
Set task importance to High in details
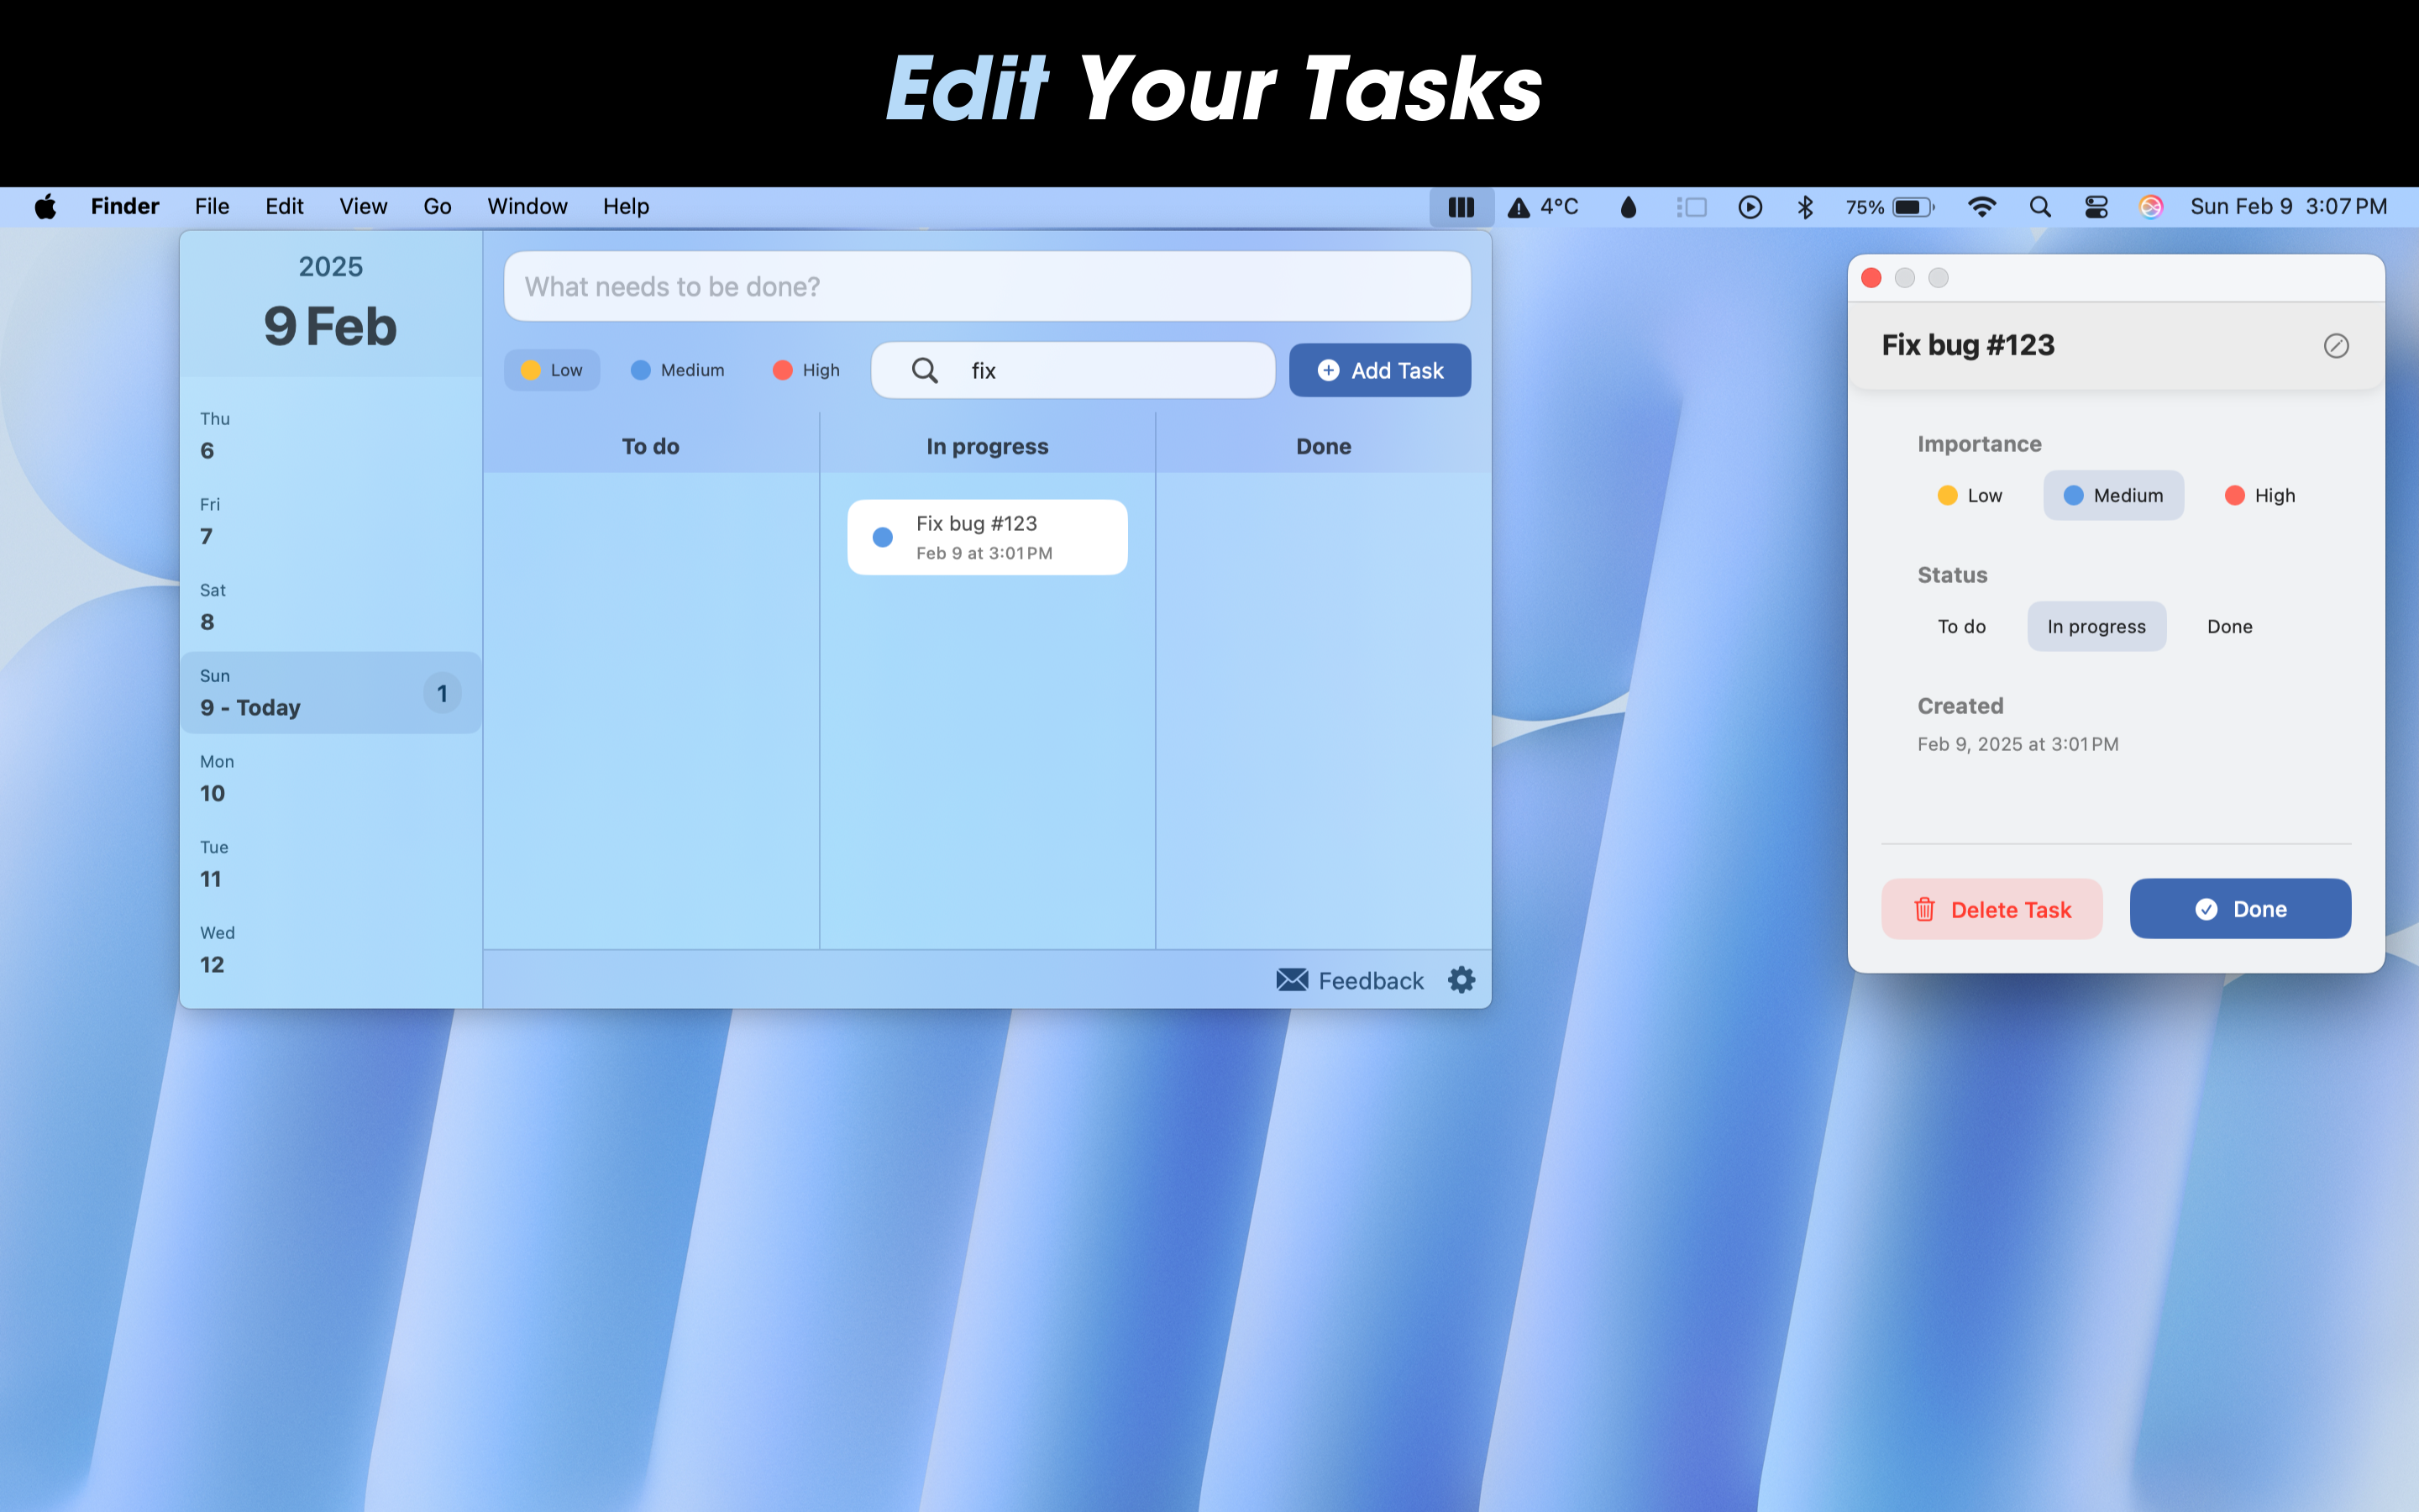click(x=2259, y=495)
